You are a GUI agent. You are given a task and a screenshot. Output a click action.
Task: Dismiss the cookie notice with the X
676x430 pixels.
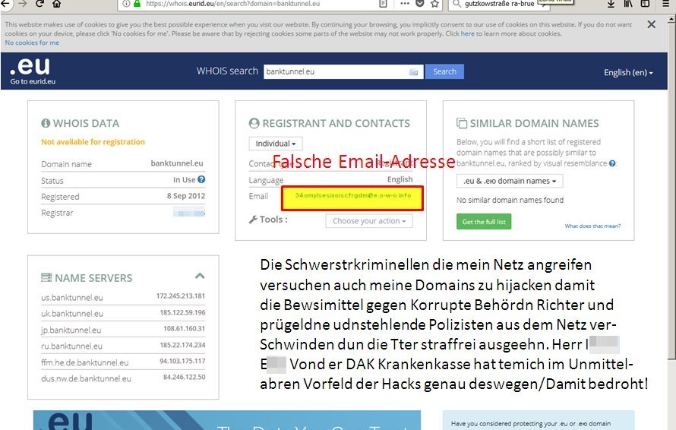pyautogui.click(x=651, y=24)
